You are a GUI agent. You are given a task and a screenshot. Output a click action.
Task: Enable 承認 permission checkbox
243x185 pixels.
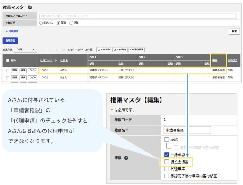[166, 139]
